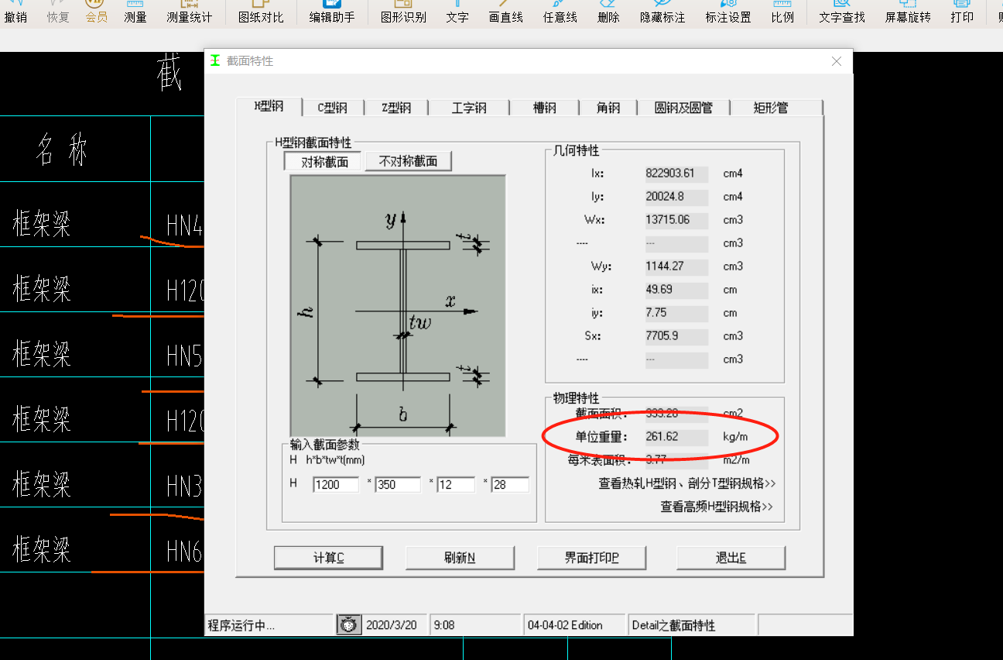Click the 恢复 (redo) toolbar button
Viewport: 1003px width, 660px height.
click(x=58, y=12)
